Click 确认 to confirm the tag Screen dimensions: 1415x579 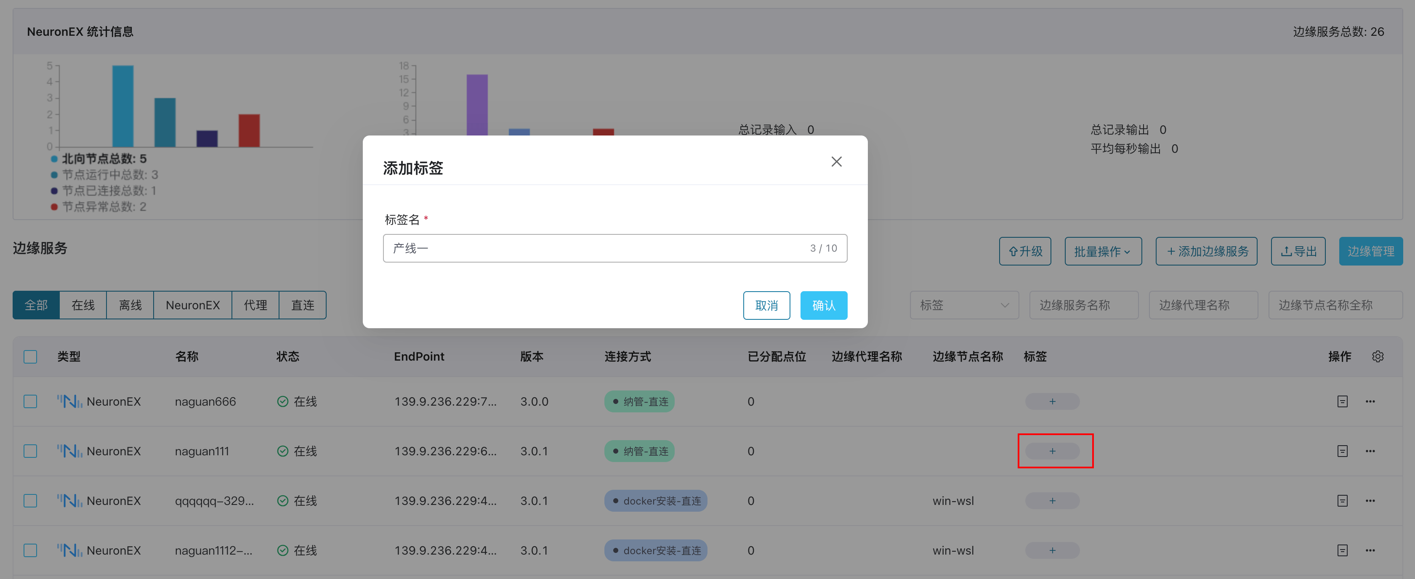tap(823, 305)
